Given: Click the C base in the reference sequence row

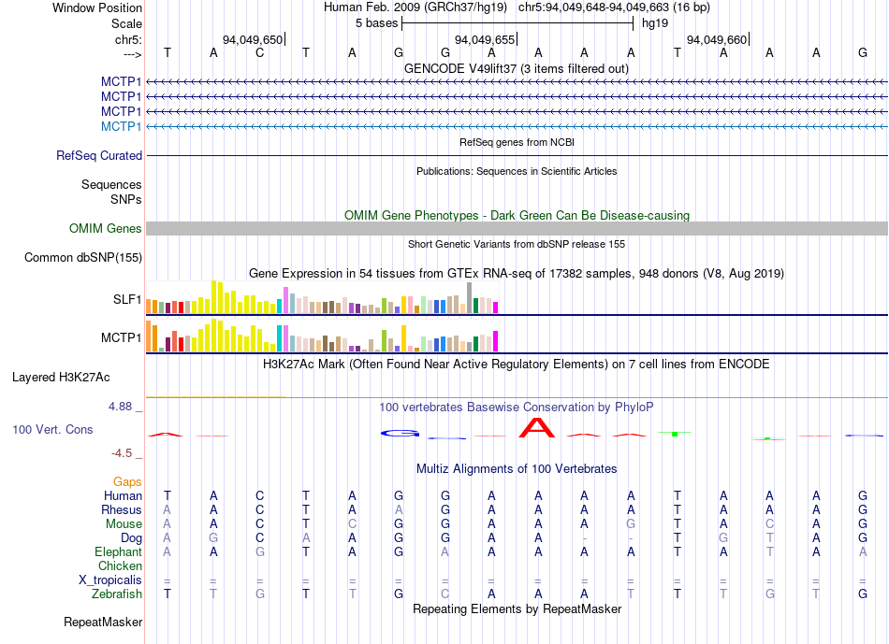Looking at the screenshot, I should click(259, 52).
